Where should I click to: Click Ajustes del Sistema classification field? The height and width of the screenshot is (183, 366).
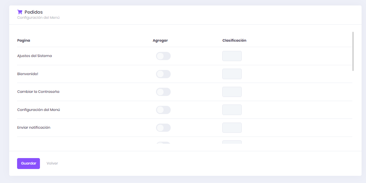(232, 56)
